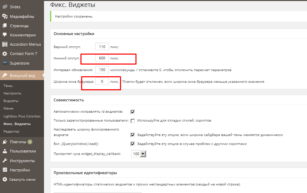Image resolution: width=307 pixels, height=193 pixels.
Task: Go to the Редактор submenu link
Action: (x=11, y=131)
